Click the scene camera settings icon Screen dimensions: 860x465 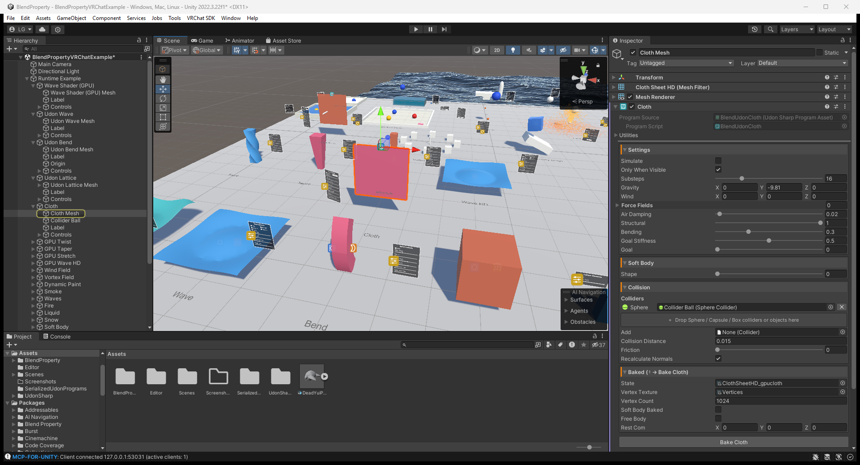(x=577, y=50)
